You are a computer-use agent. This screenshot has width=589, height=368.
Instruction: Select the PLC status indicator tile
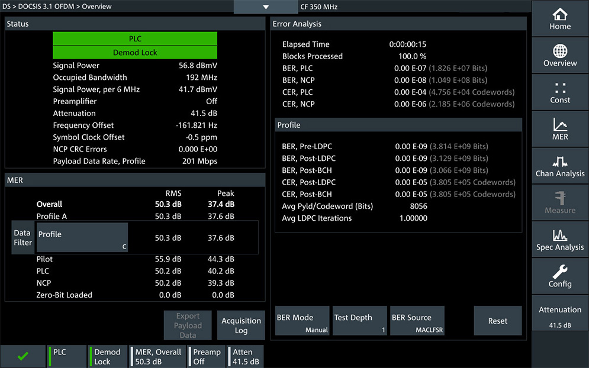tap(67, 356)
